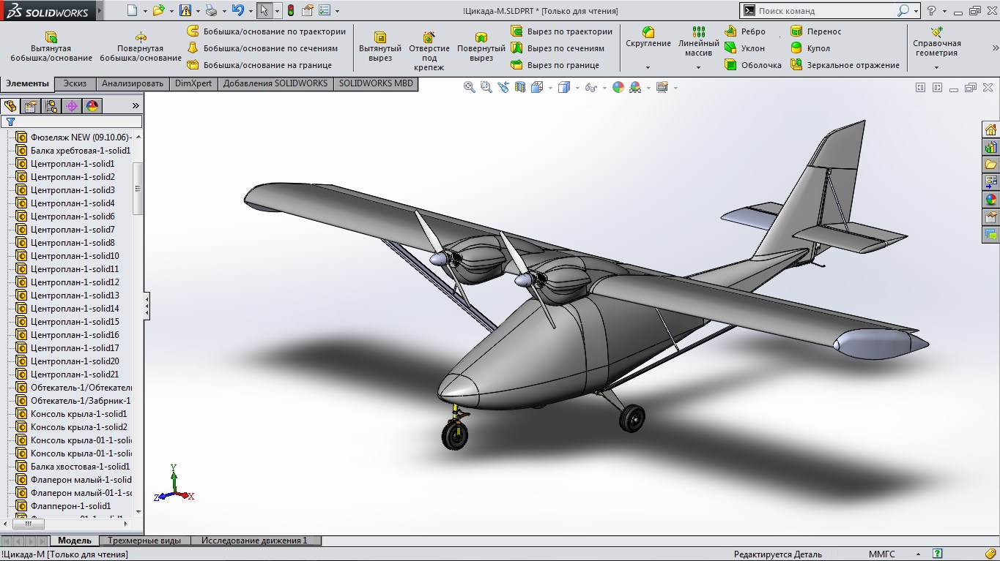1000x561 pixels.
Task: Choose the Оболочка shell tool
Action: coord(753,65)
